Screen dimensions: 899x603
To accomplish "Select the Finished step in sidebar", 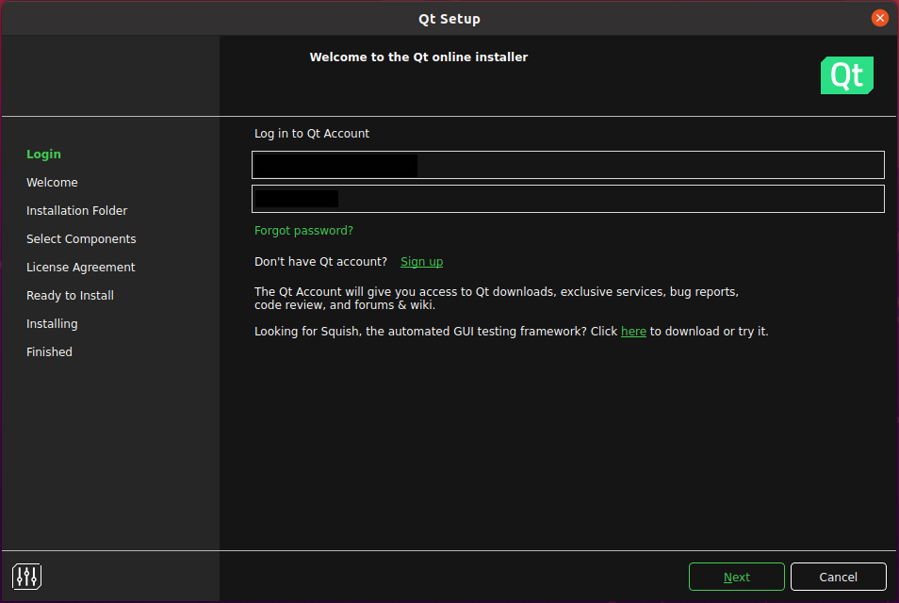I will (49, 352).
